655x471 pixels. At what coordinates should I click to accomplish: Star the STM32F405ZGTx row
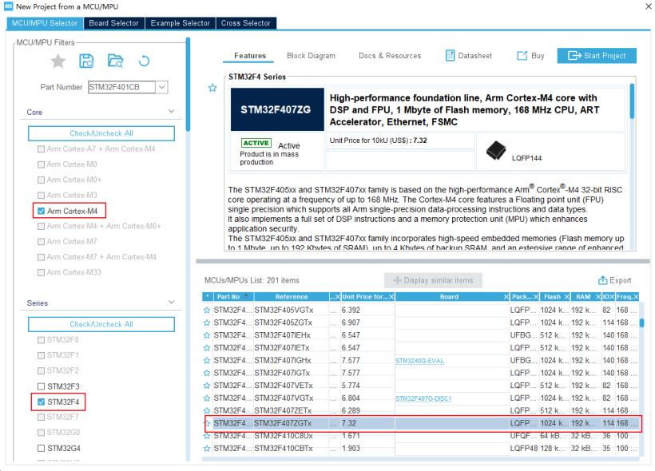point(207,323)
